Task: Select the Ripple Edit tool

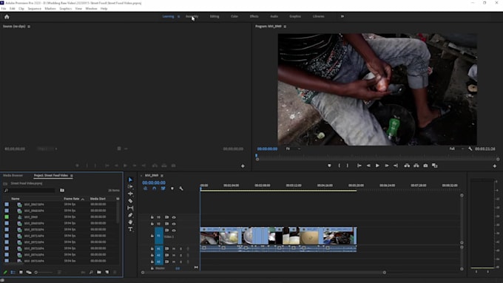Action: pos(130,194)
